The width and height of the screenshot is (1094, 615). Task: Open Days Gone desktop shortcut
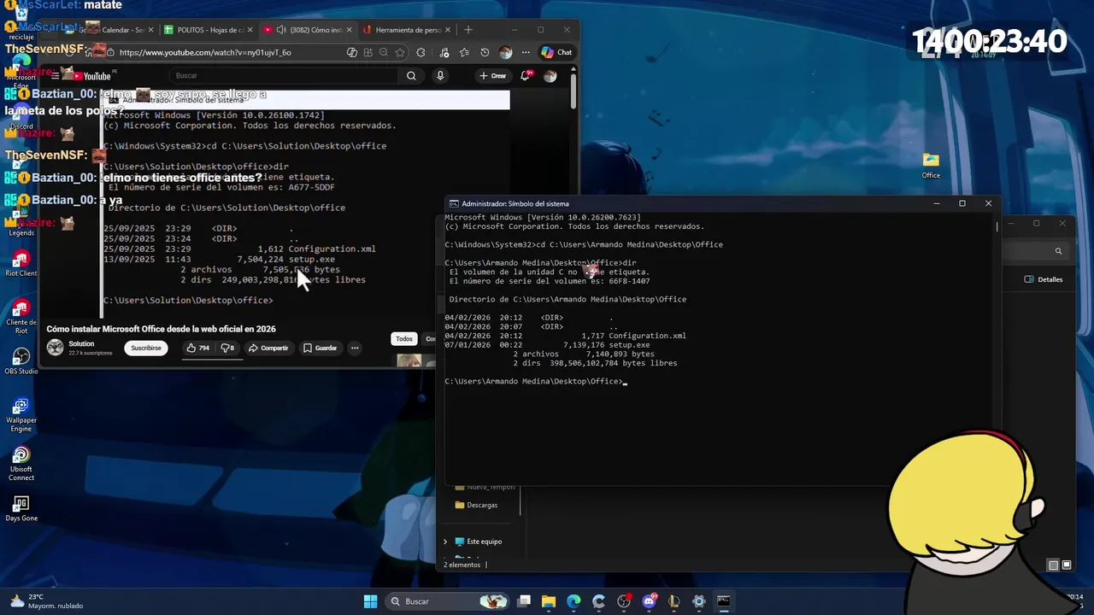tap(21, 508)
